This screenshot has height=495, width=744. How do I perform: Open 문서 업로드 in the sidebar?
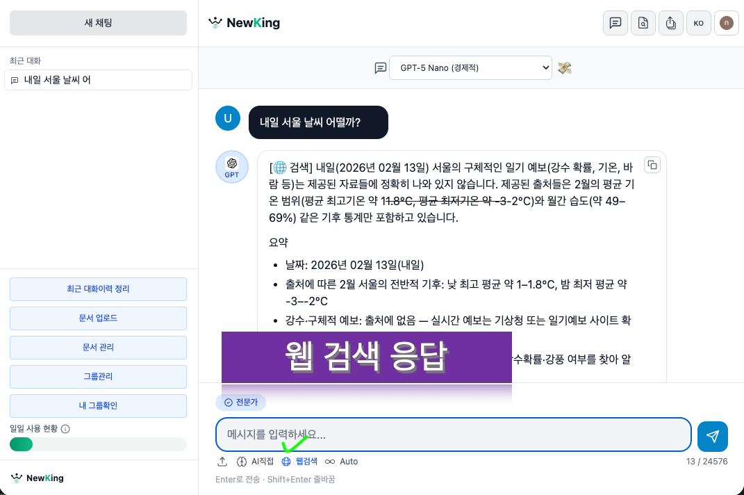(x=98, y=318)
